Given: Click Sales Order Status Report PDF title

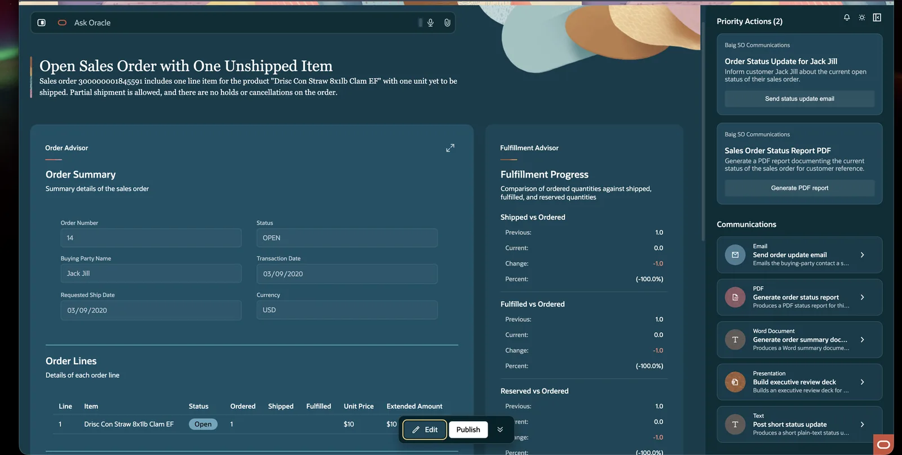Looking at the screenshot, I should tap(778, 151).
